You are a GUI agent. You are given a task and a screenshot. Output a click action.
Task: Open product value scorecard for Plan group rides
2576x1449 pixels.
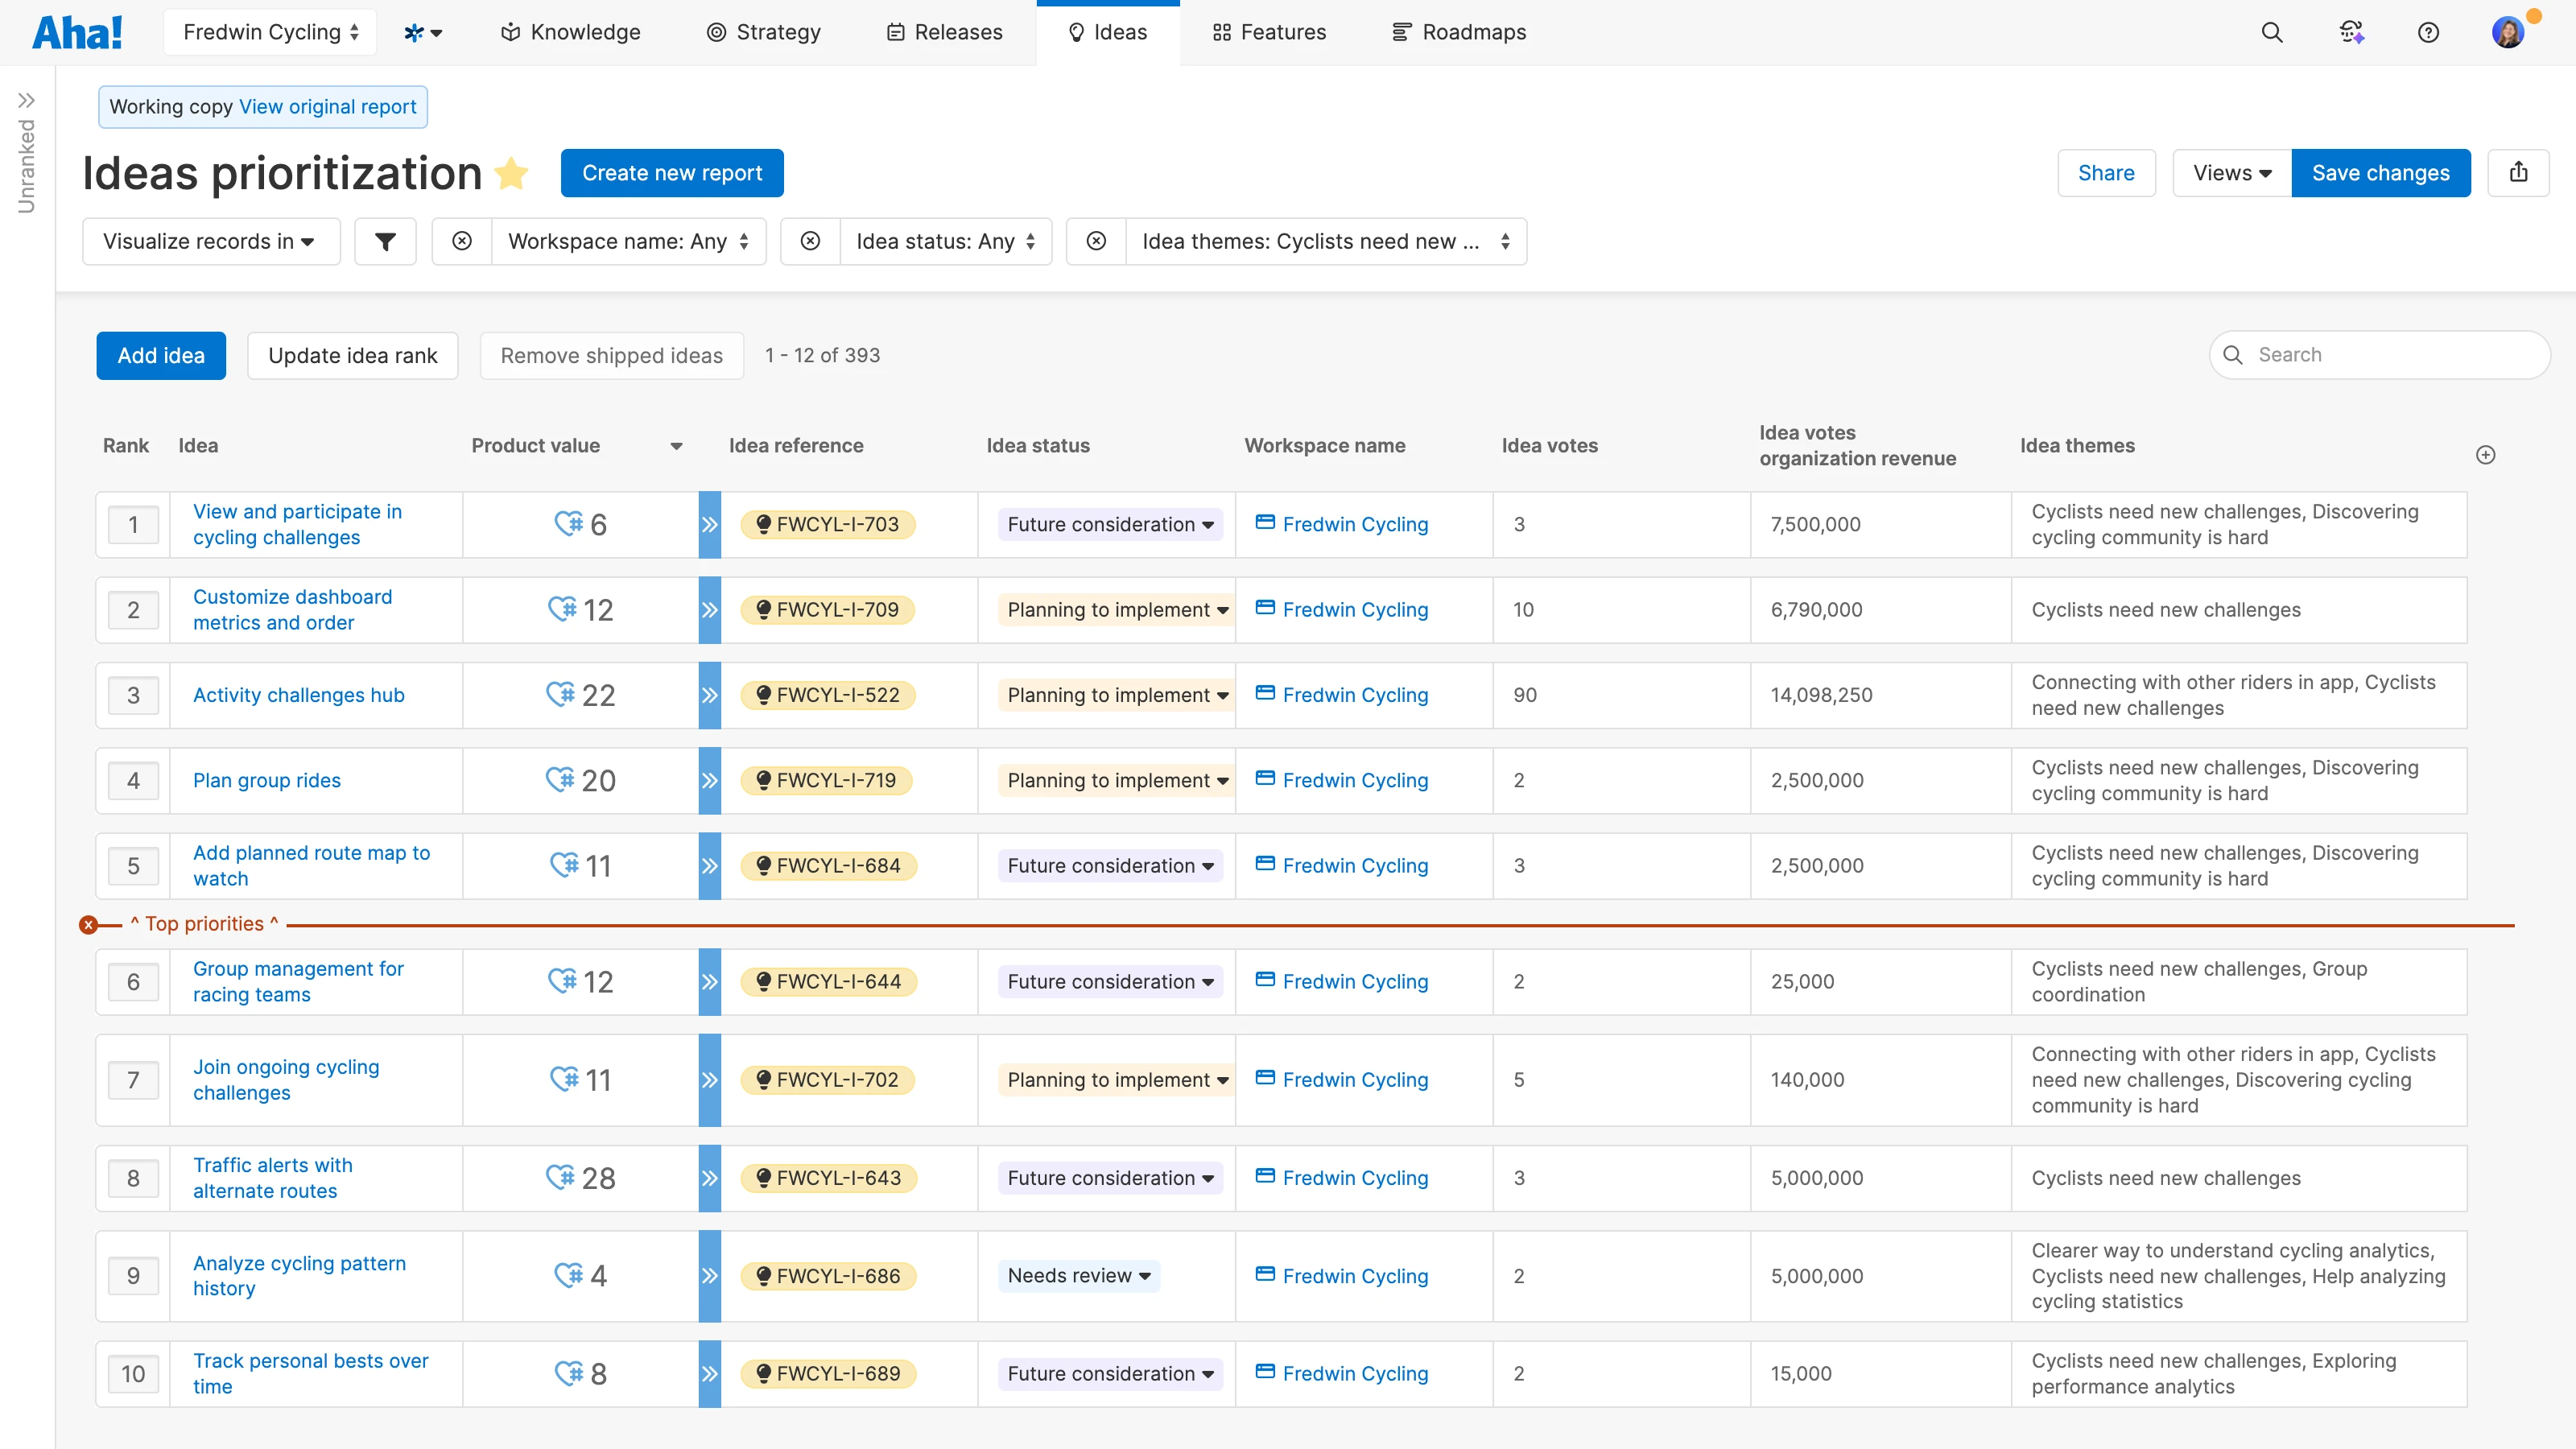tap(581, 780)
